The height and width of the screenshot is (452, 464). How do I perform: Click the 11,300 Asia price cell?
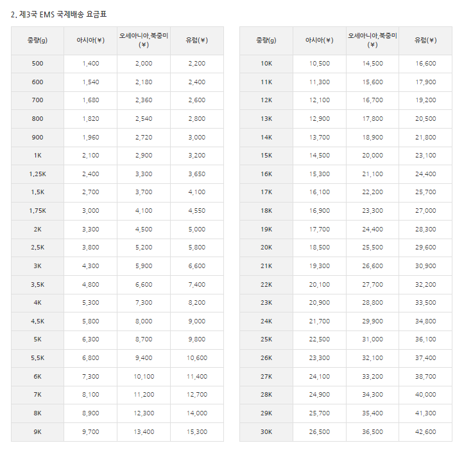pos(320,82)
